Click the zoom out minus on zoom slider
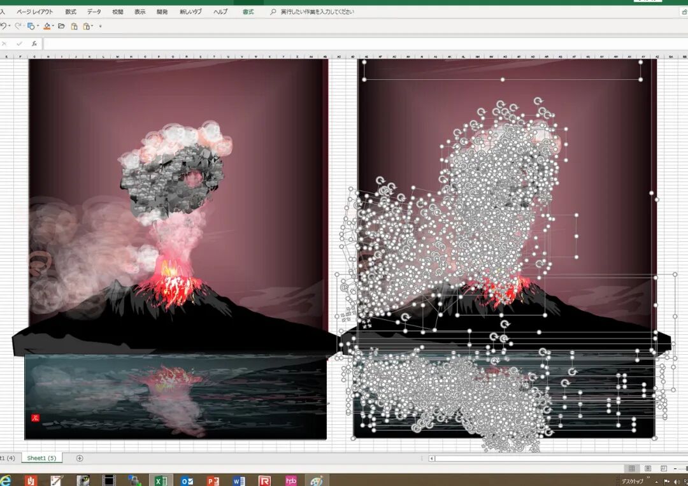Screen dimensions: 688x486 click(x=675, y=468)
